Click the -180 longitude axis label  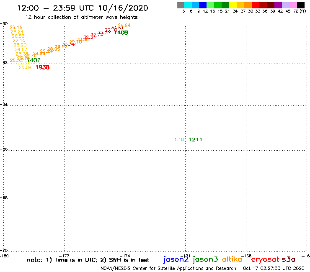pyautogui.click(x=4, y=256)
